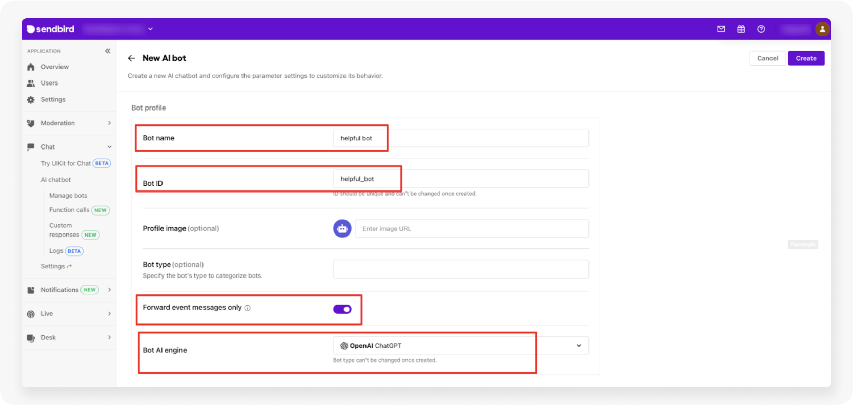The height and width of the screenshot is (405, 853).
Task: Click the help question mark icon
Action: tap(761, 29)
